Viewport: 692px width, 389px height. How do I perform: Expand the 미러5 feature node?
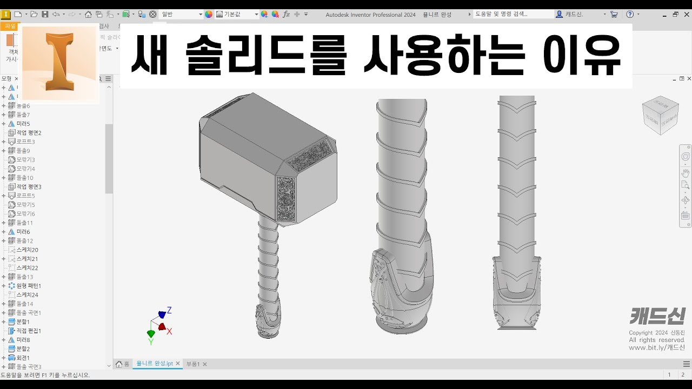pyautogui.click(x=4, y=124)
